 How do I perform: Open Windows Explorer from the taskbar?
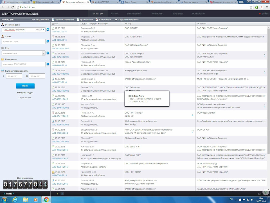[25, 200]
